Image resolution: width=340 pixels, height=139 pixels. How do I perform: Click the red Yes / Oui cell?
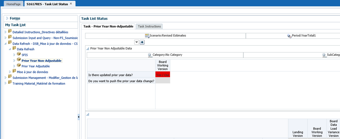[x=163, y=75]
